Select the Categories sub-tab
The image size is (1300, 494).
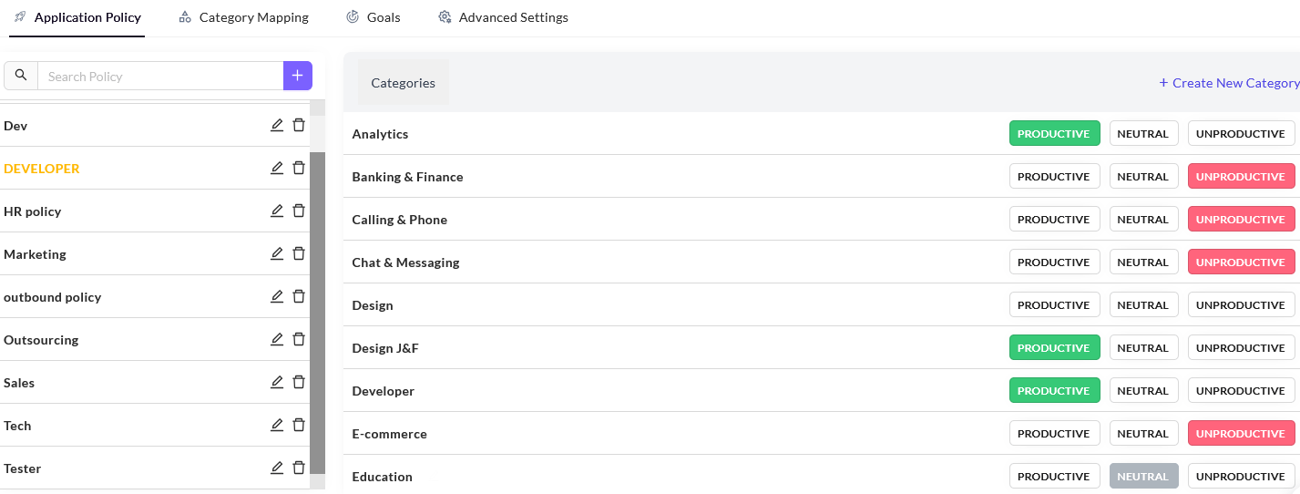[x=404, y=82]
